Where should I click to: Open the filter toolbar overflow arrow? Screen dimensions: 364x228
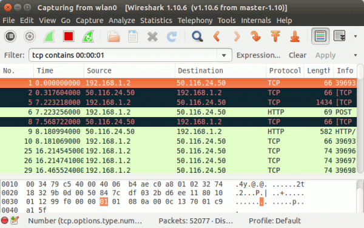click(x=356, y=55)
